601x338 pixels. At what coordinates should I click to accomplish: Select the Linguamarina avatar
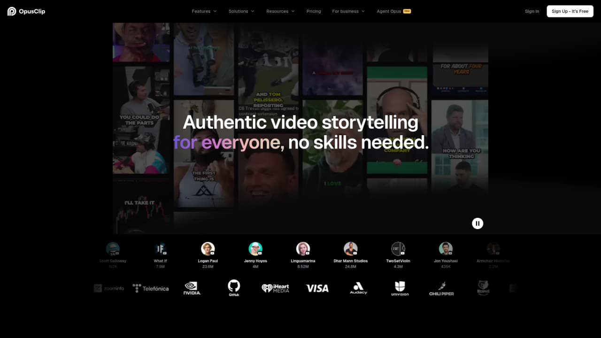tap(303, 249)
